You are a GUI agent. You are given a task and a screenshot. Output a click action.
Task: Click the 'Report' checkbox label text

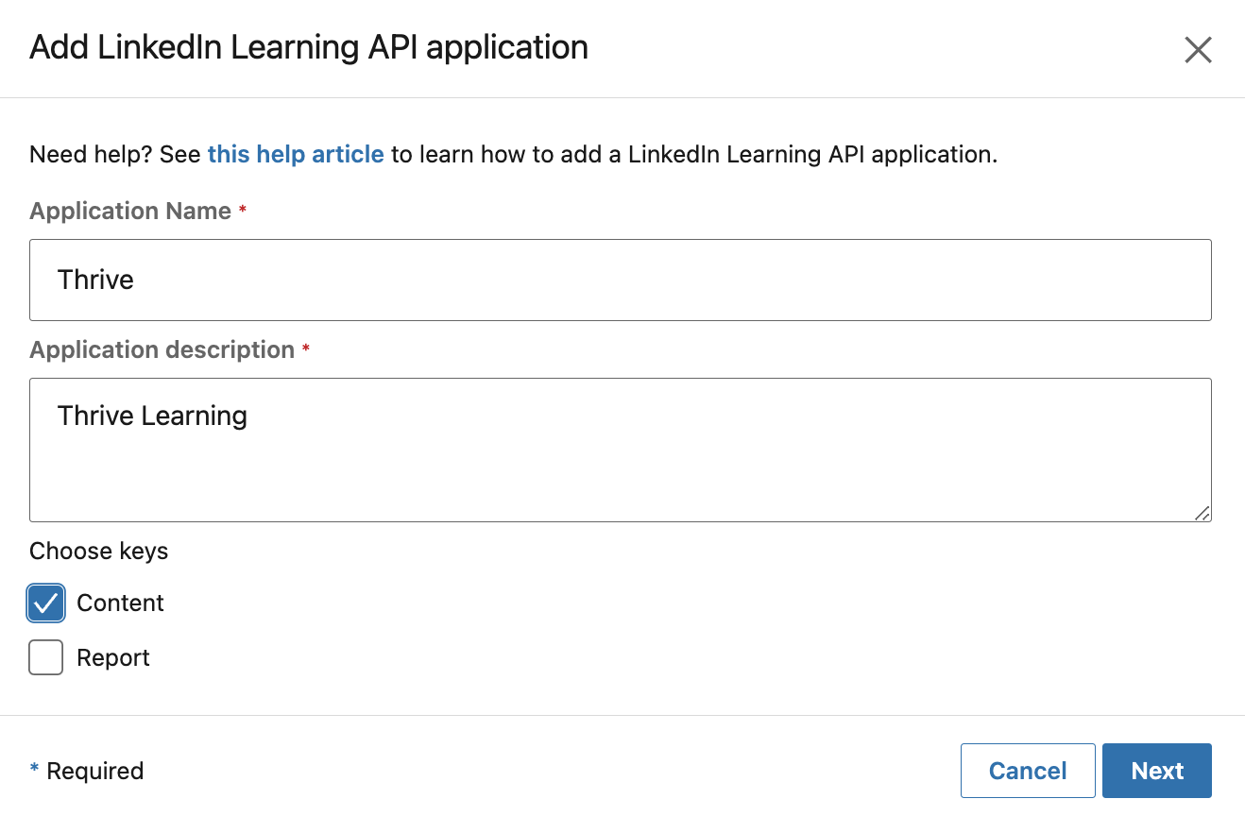(x=113, y=657)
